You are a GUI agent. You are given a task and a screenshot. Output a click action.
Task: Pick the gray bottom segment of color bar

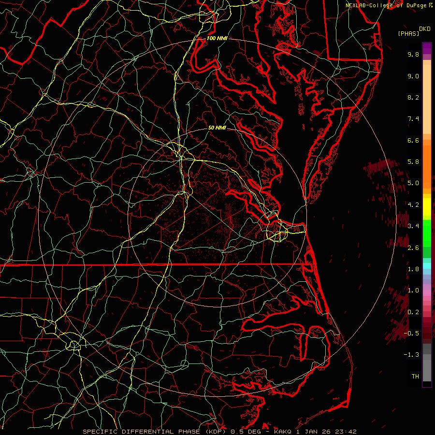tap(427, 370)
